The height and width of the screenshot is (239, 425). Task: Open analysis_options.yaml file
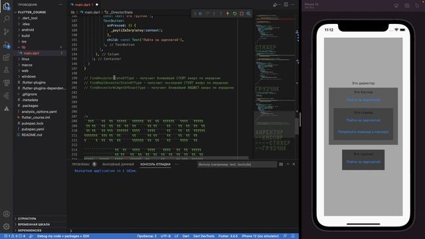(39, 112)
